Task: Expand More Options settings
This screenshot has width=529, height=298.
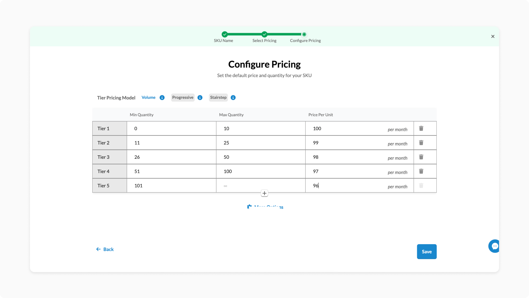Action: (x=265, y=207)
